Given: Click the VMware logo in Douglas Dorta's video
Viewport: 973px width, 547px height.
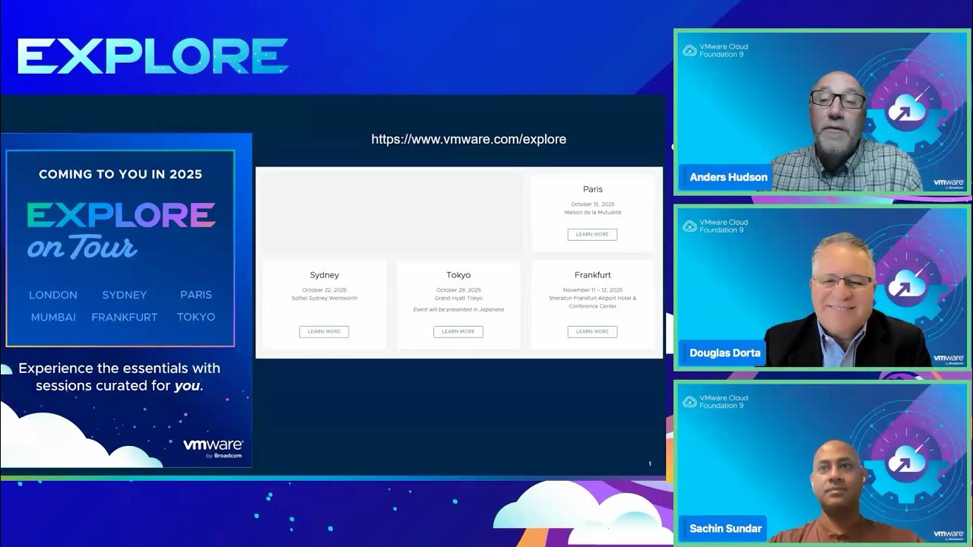Looking at the screenshot, I should pos(948,359).
